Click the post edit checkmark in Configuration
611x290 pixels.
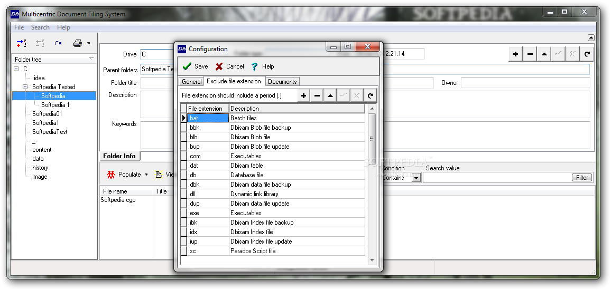pos(344,95)
